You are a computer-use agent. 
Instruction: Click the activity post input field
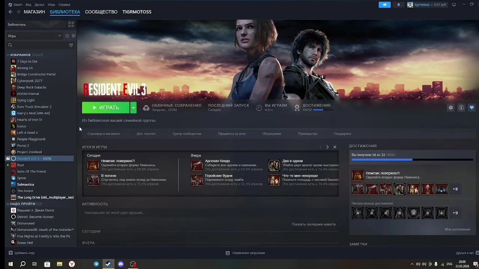pos(210,213)
